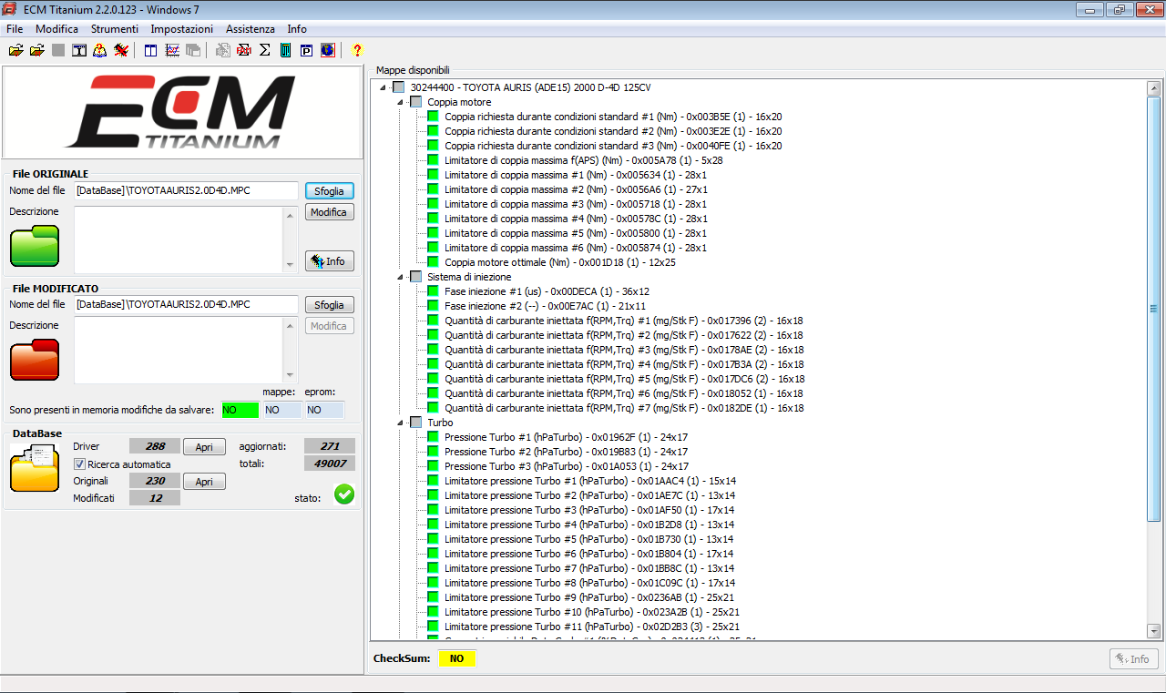Image resolution: width=1166 pixels, height=693 pixels.
Task: Open the Info menu
Action: (x=297, y=29)
